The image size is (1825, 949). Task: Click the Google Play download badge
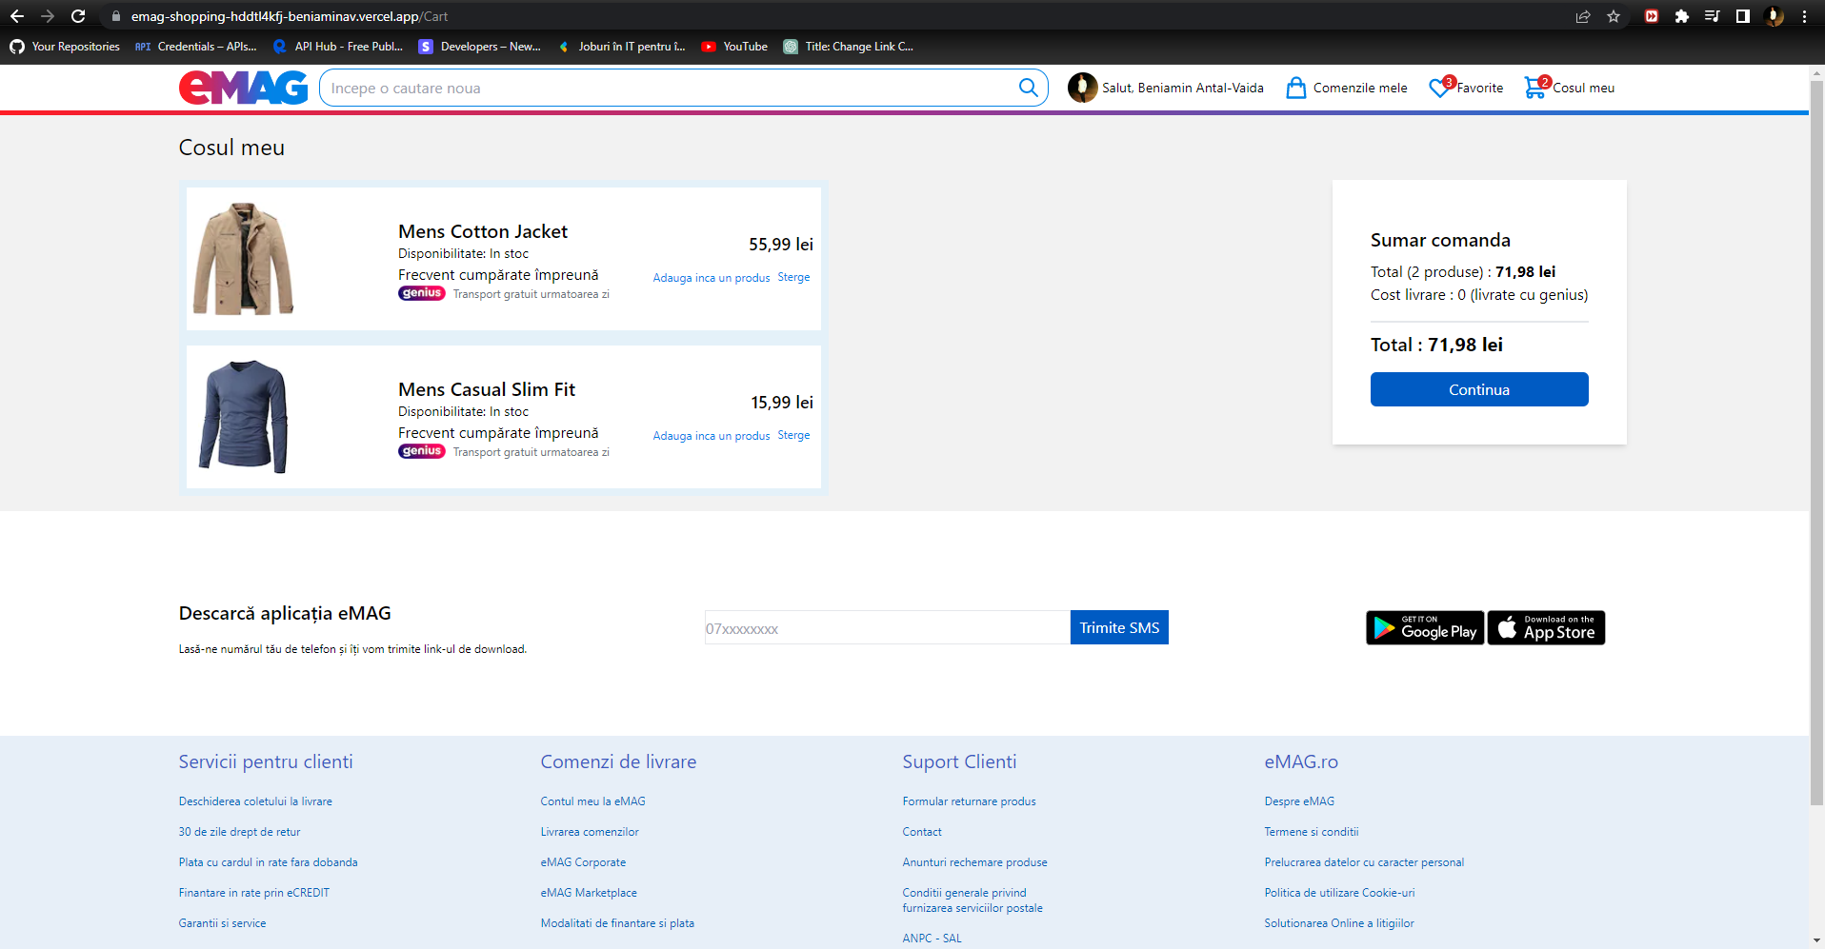point(1424,627)
